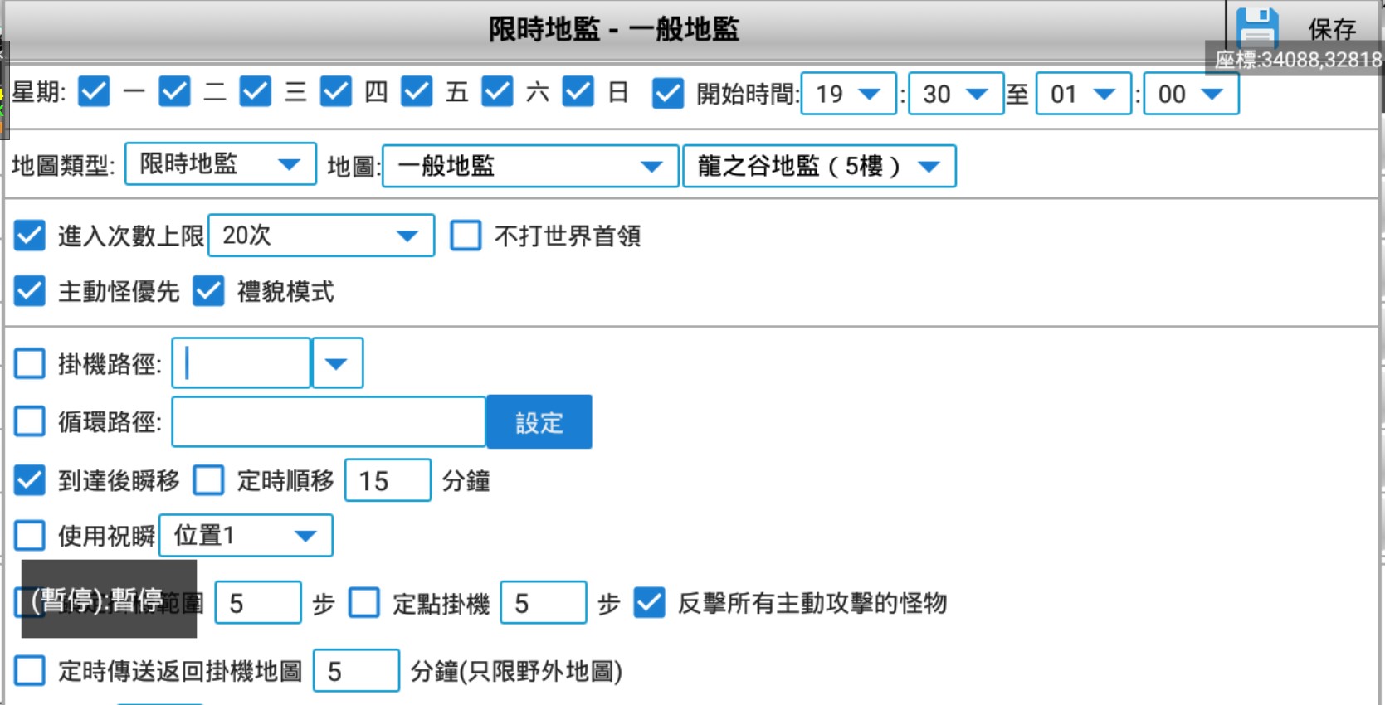Toggle the Saturday (六) checkbox
1385x705 pixels.
tap(497, 92)
